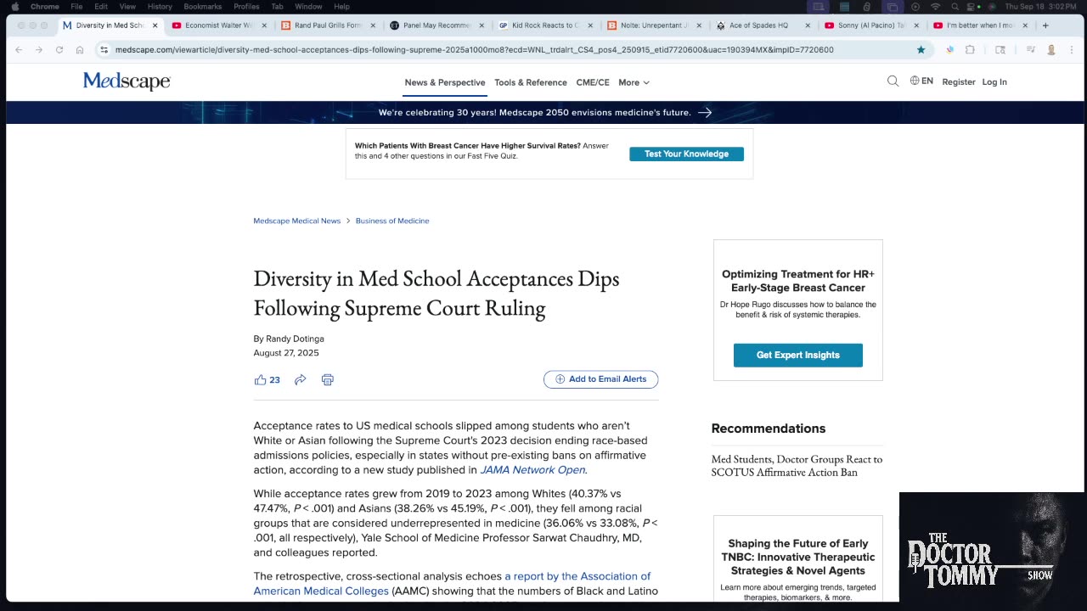
Task: Switch to the Economist Walter Williams tab
Action: pos(219,25)
